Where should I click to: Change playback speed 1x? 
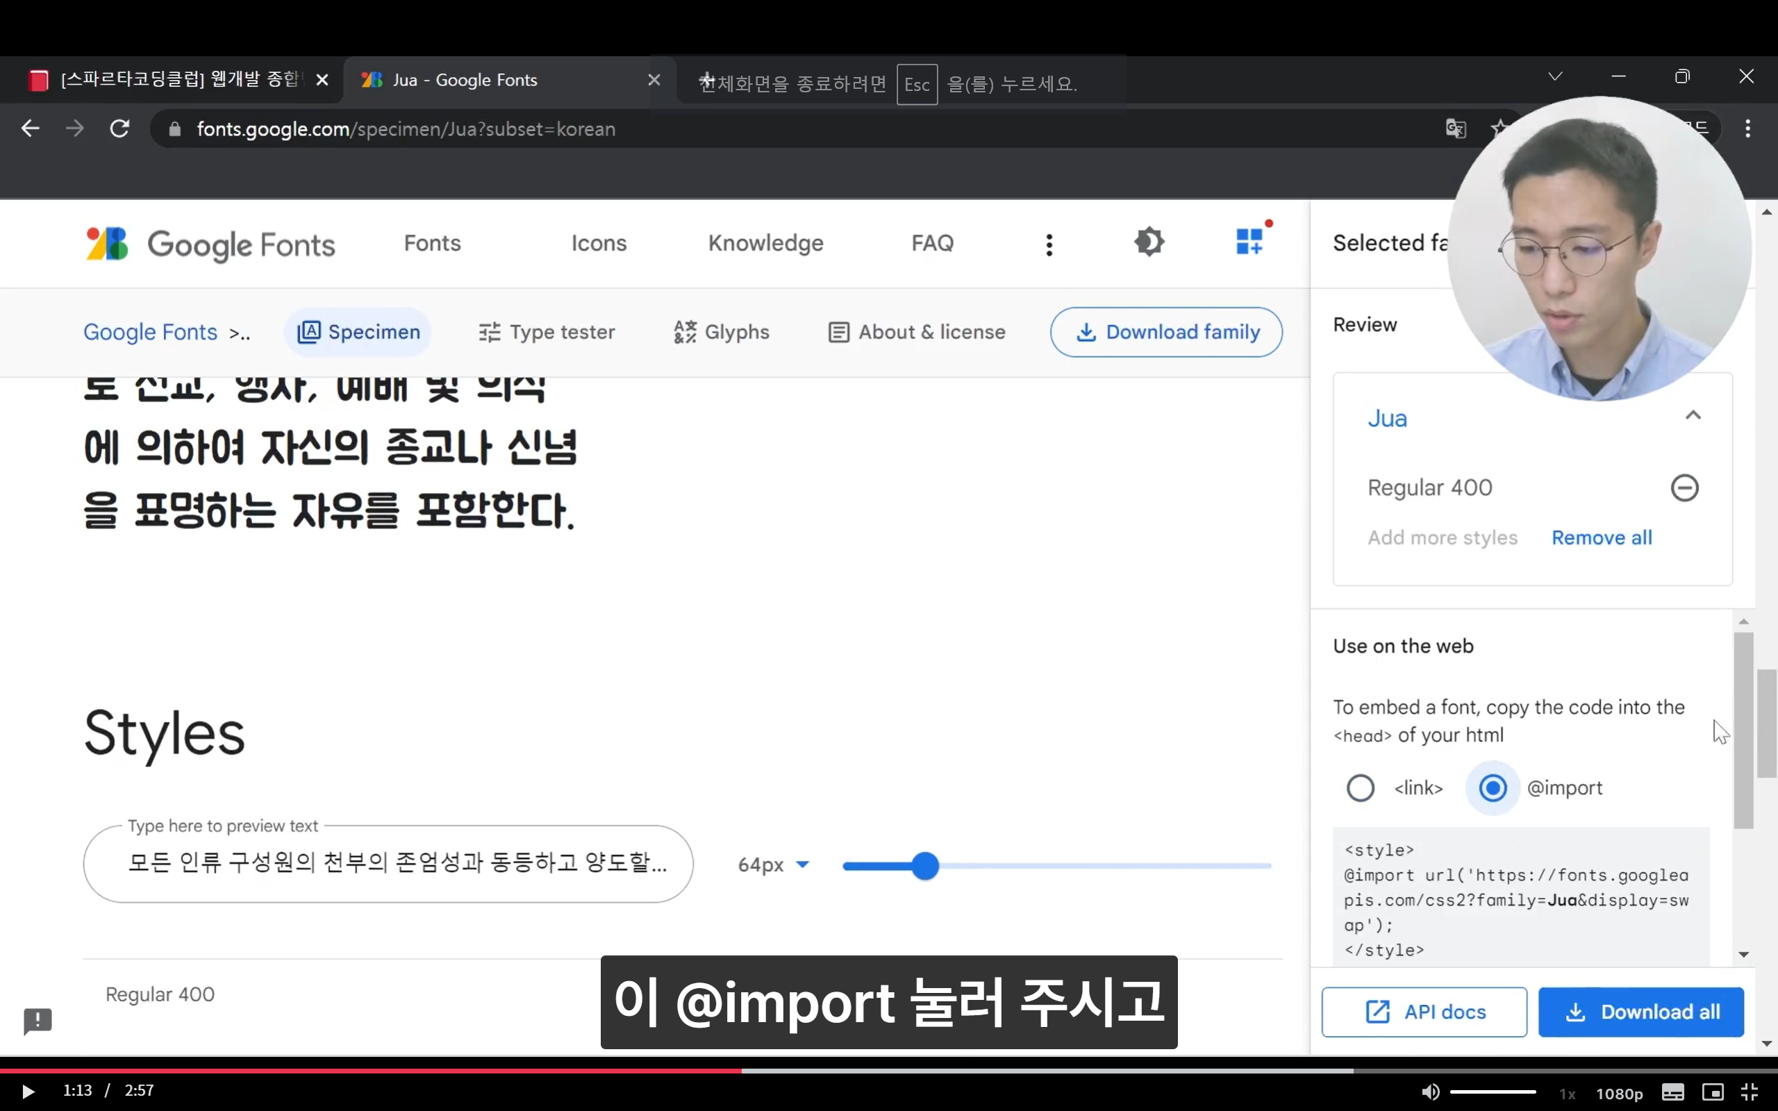[x=1567, y=1094]
